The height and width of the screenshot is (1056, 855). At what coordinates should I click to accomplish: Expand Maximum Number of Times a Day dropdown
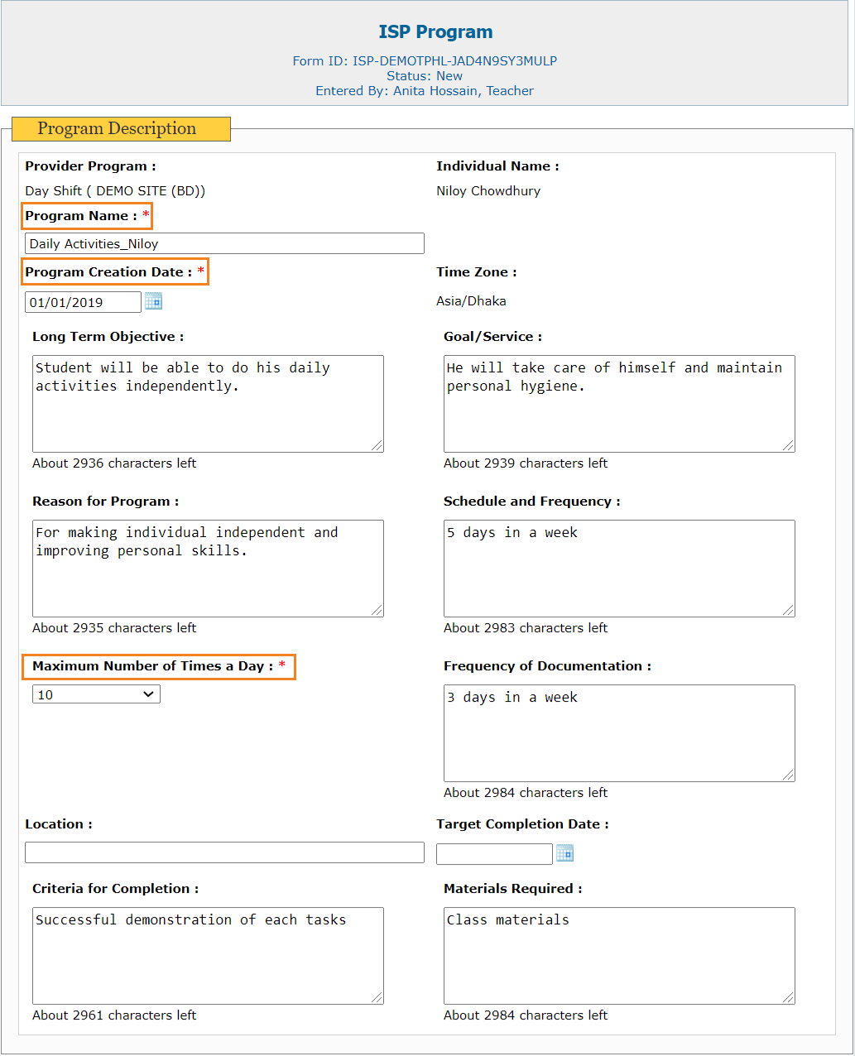click(x=96, y=694)
